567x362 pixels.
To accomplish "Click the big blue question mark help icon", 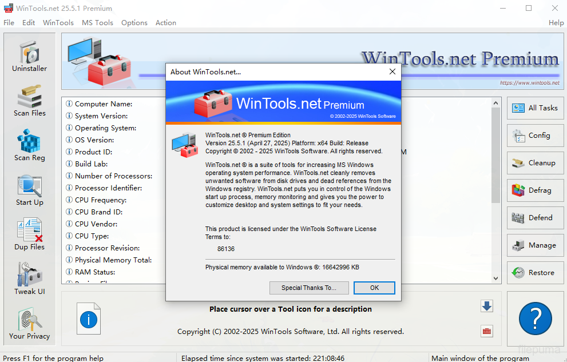I will pos(535,319).
